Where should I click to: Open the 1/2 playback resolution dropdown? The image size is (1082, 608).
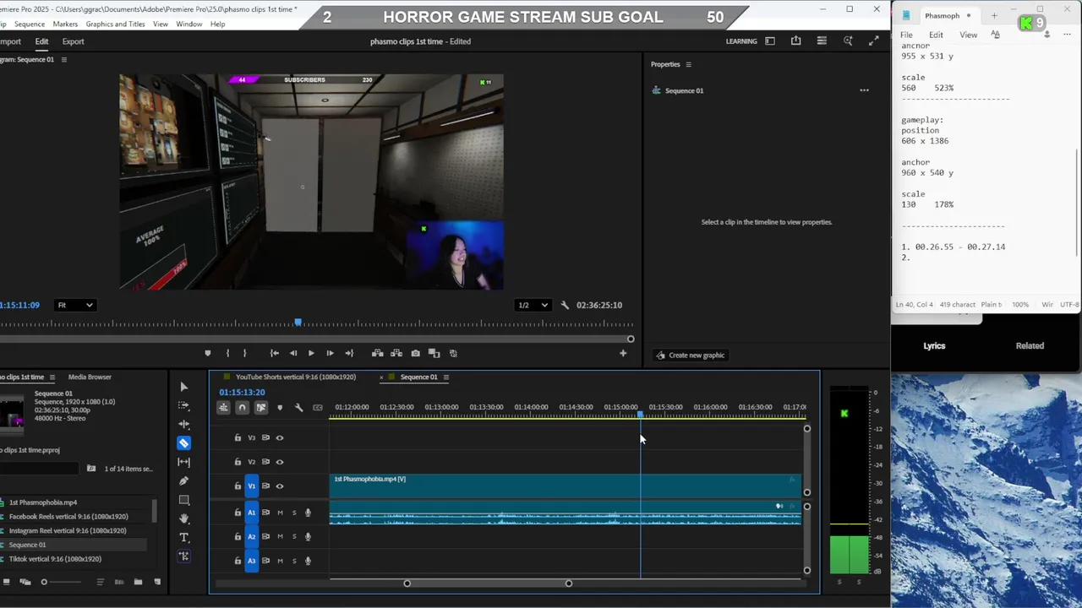(x=533, y=305)
